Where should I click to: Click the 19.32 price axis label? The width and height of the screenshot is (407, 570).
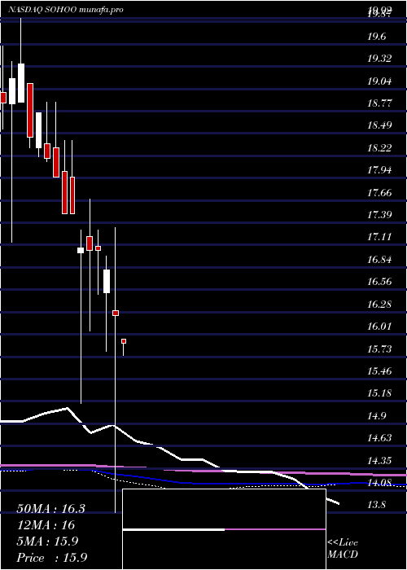point(379,59)
